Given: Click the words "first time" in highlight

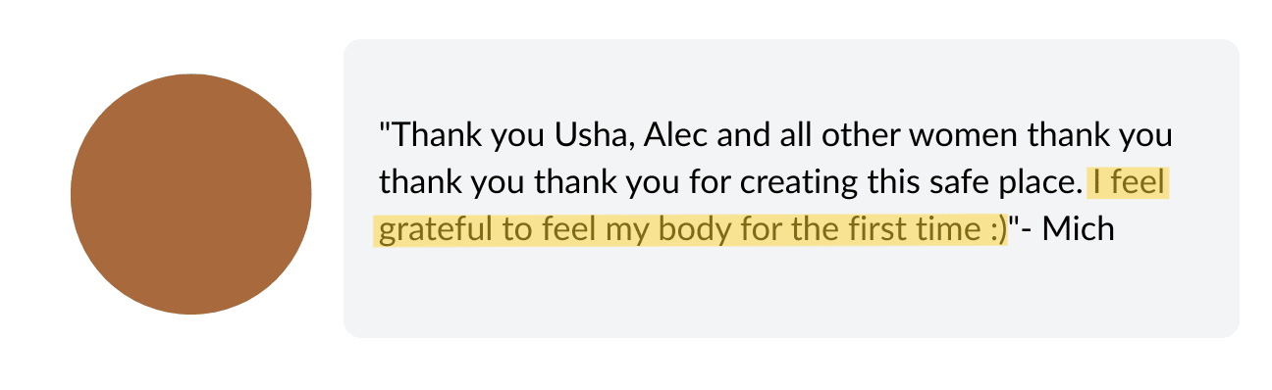Looking at the screenshot, I should pyautogui.click(x=905, y=230).
